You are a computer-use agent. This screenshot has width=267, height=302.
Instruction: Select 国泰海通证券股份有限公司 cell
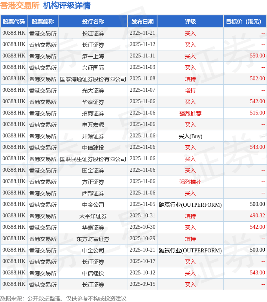[93, 79]
